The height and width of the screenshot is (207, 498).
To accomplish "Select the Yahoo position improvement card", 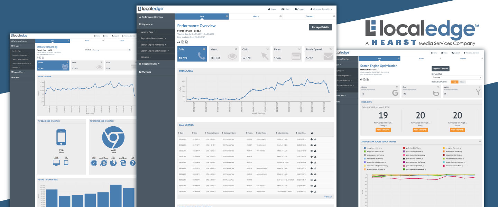I will pyautogui.click(x=462, y=92).
